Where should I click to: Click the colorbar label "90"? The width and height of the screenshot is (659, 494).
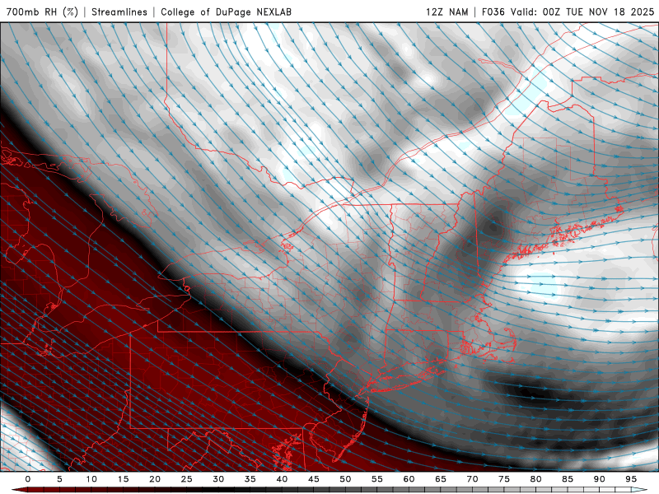point(600,479)
